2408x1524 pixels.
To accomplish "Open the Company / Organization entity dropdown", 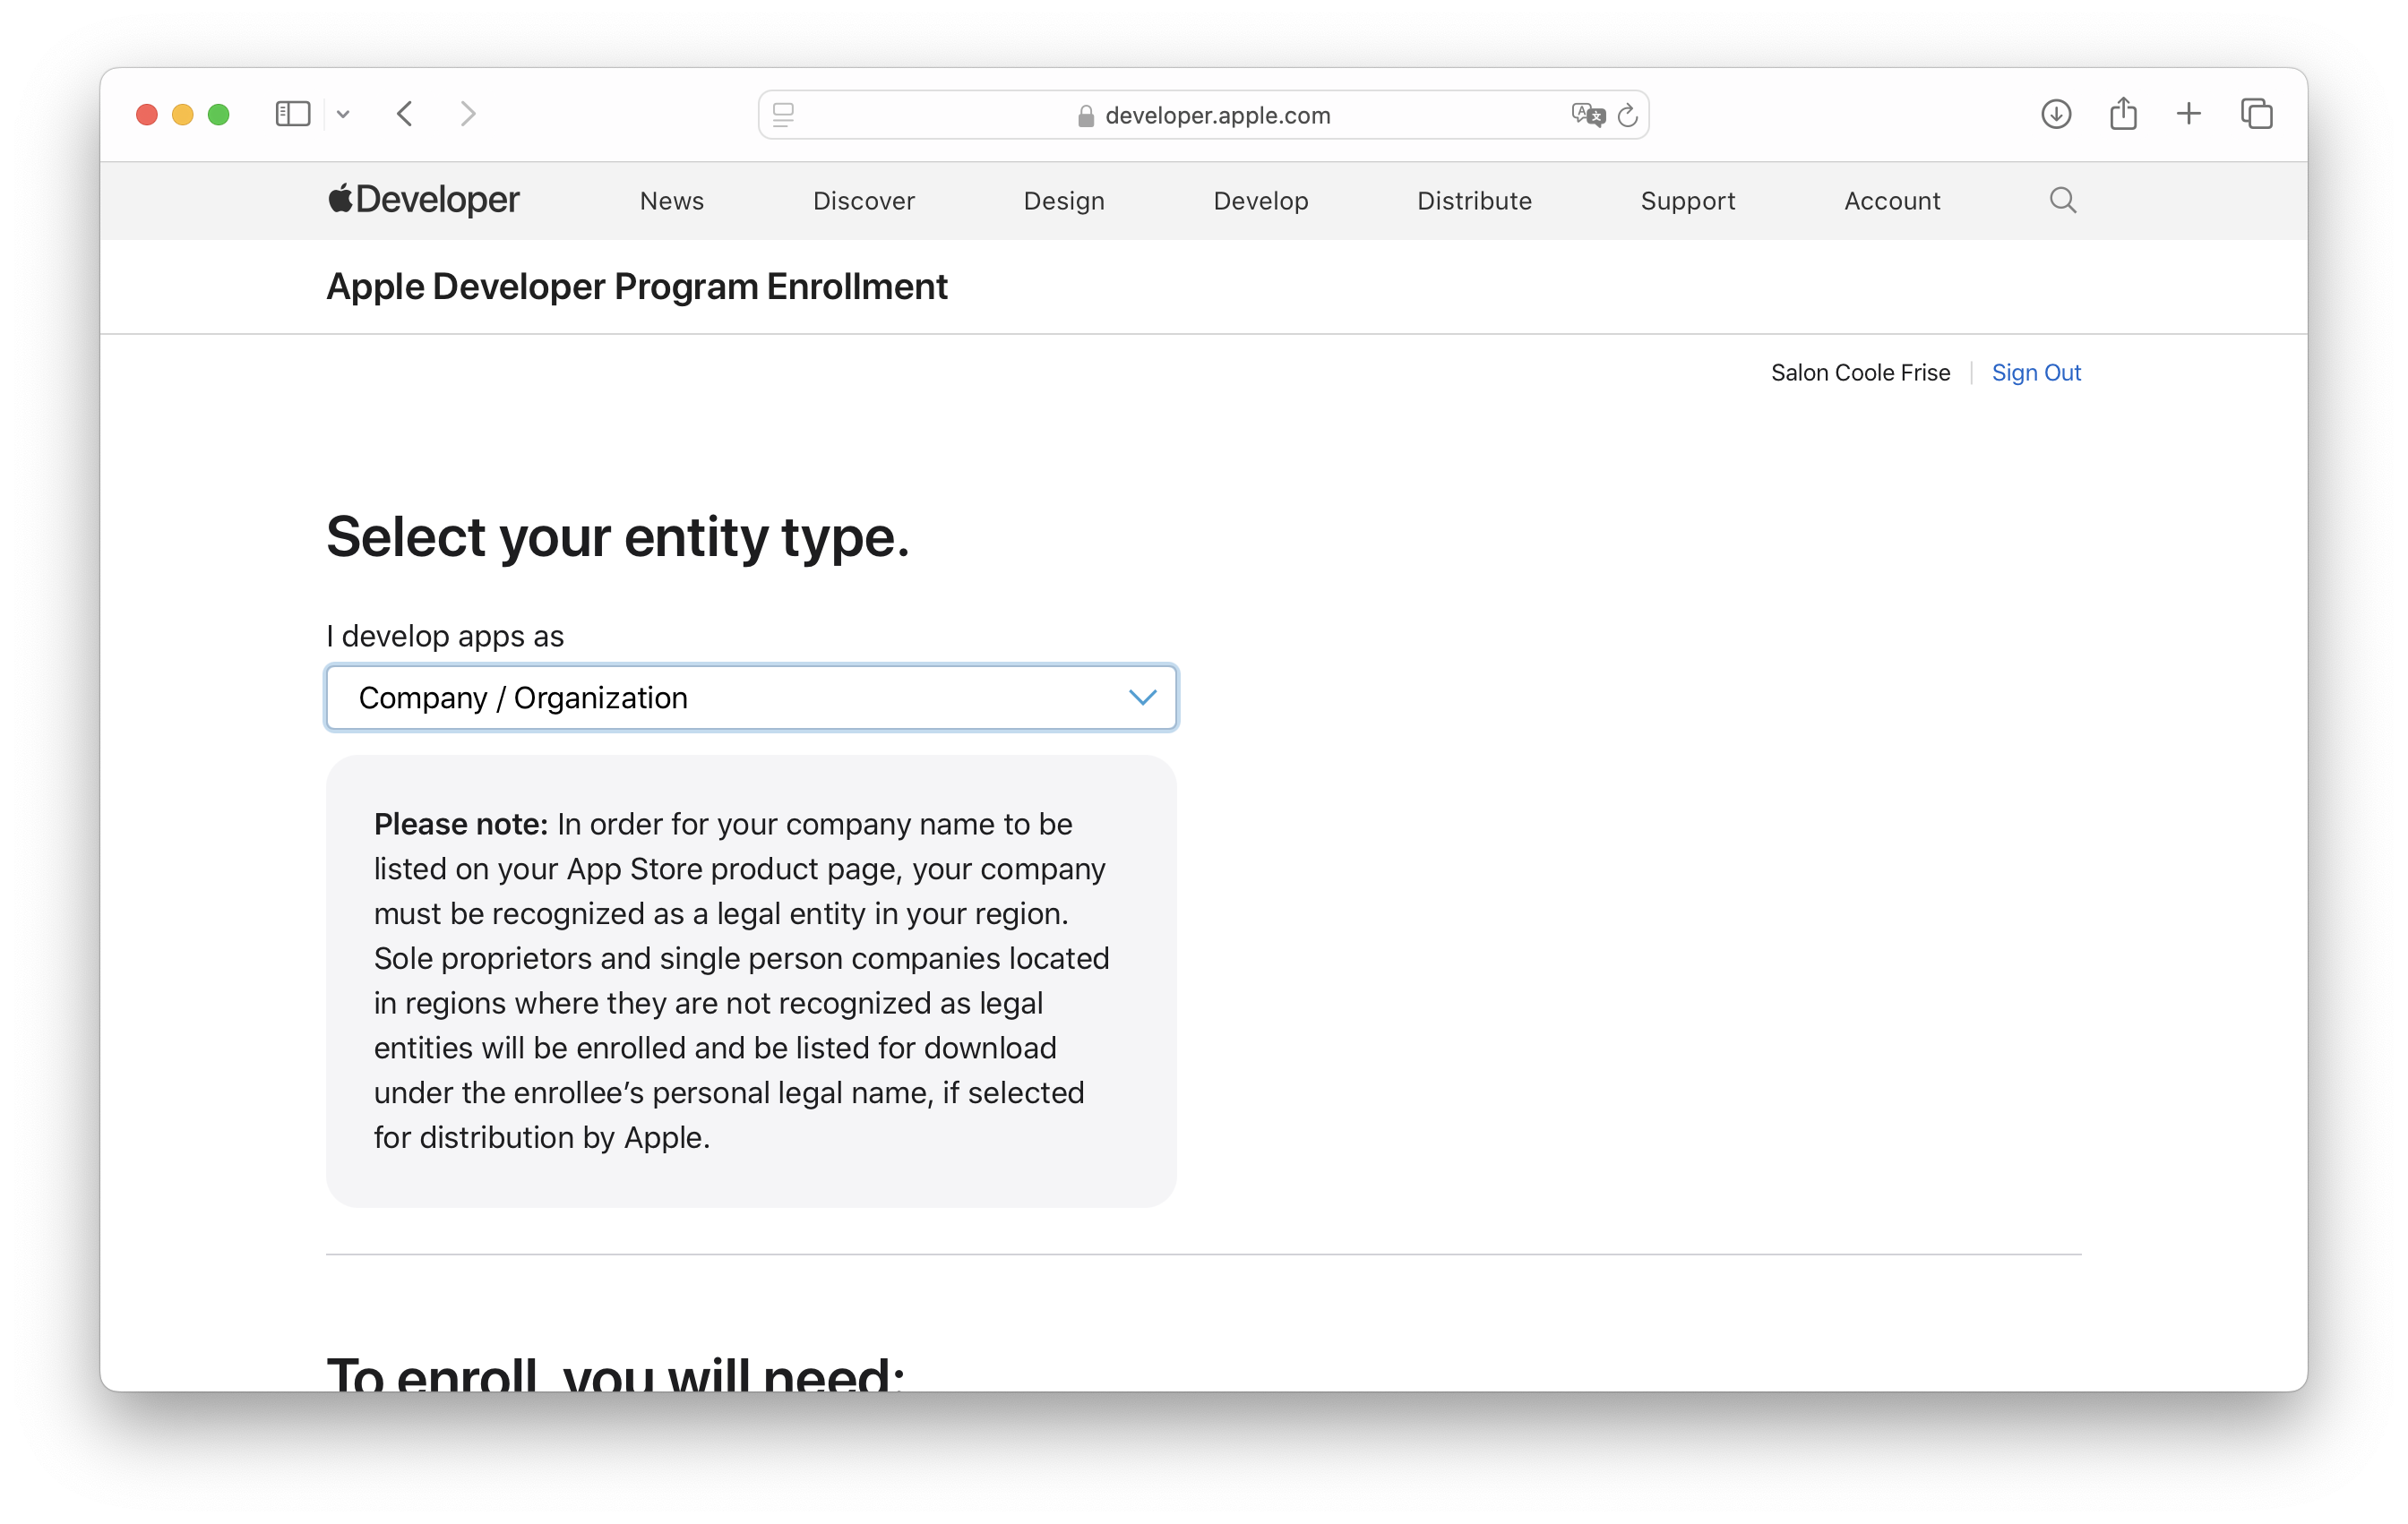I will coord(751,698).
